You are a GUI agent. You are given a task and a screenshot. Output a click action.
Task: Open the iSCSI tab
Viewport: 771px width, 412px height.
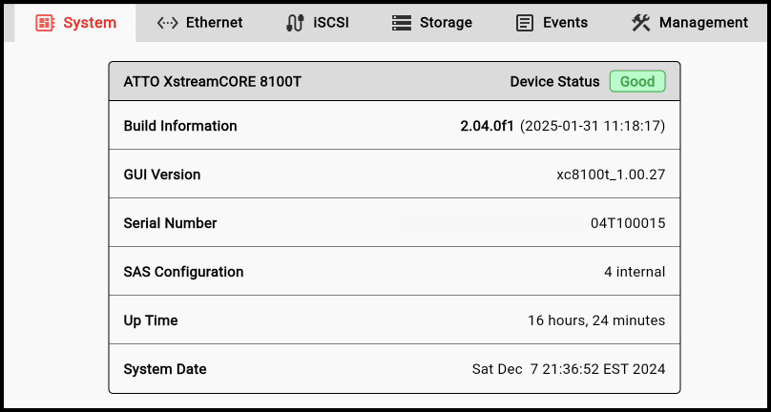point(331,23)
